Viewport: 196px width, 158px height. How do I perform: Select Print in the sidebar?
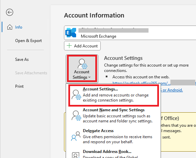pos(20,86)
